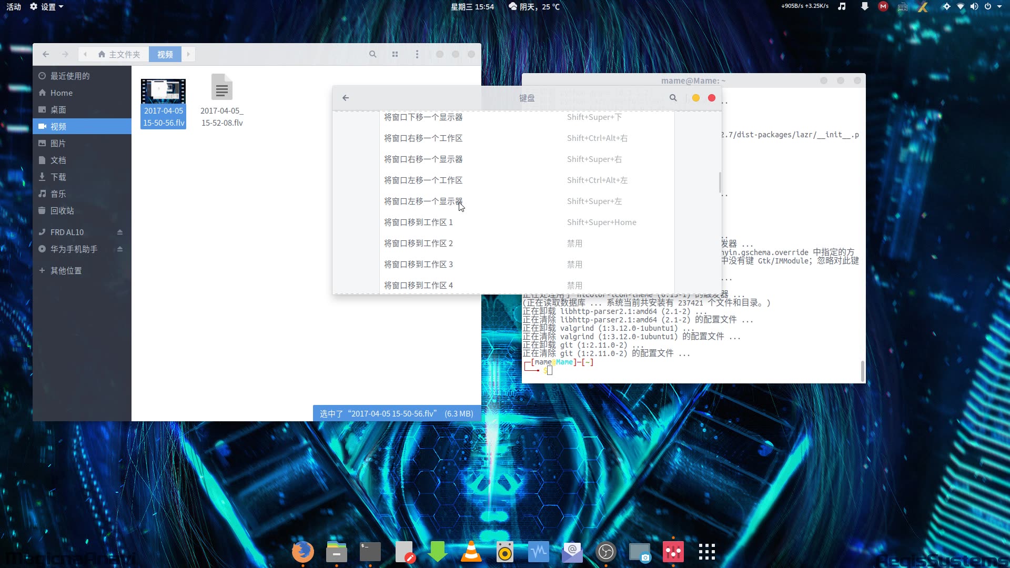
Task: Open the system monitor dock icon
Action: pyautogui.click(x=538, y=552)
